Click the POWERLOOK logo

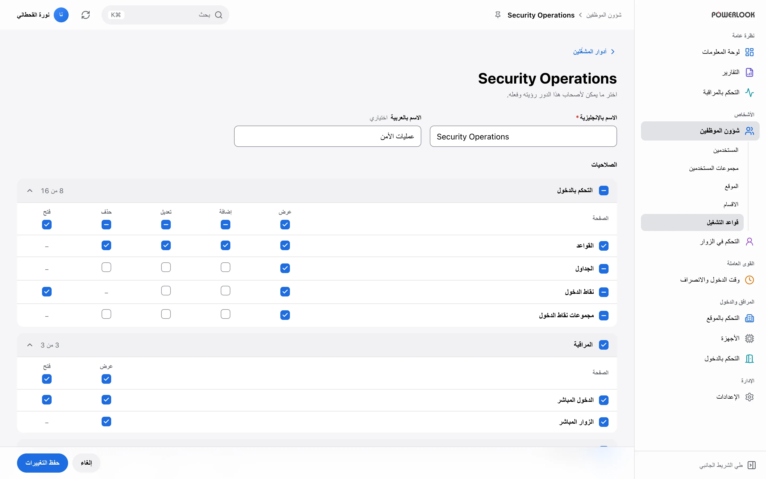pyautogui.click(x=733, y=15)
